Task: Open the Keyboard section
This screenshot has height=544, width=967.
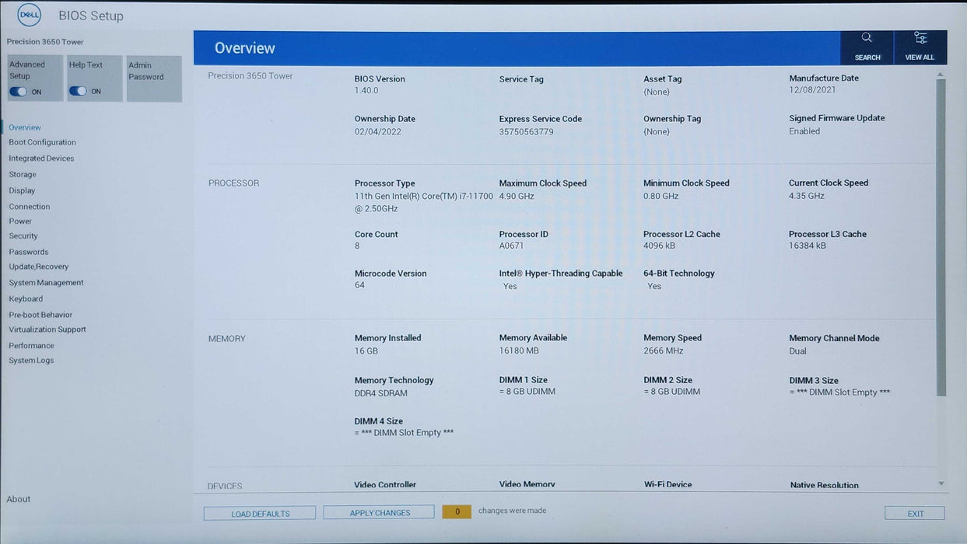Action: (x=26, y=299)
